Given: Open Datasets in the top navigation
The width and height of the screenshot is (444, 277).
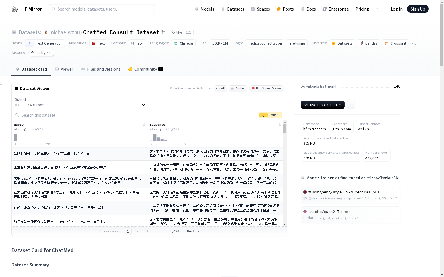Looking at the screenshot, I should tap(233, 9).
